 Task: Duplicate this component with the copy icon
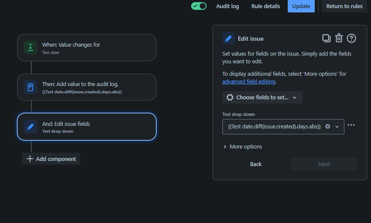[326, 38]
